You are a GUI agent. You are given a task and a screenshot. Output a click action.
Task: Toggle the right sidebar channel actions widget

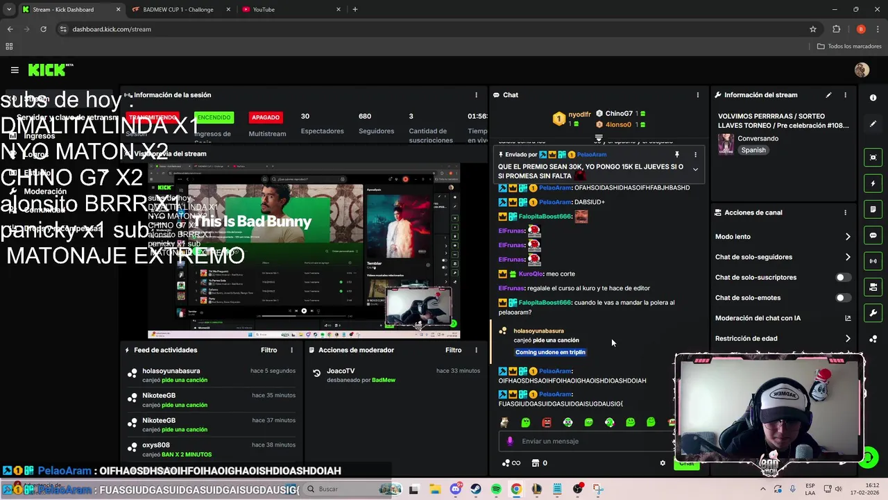(873, 287)
